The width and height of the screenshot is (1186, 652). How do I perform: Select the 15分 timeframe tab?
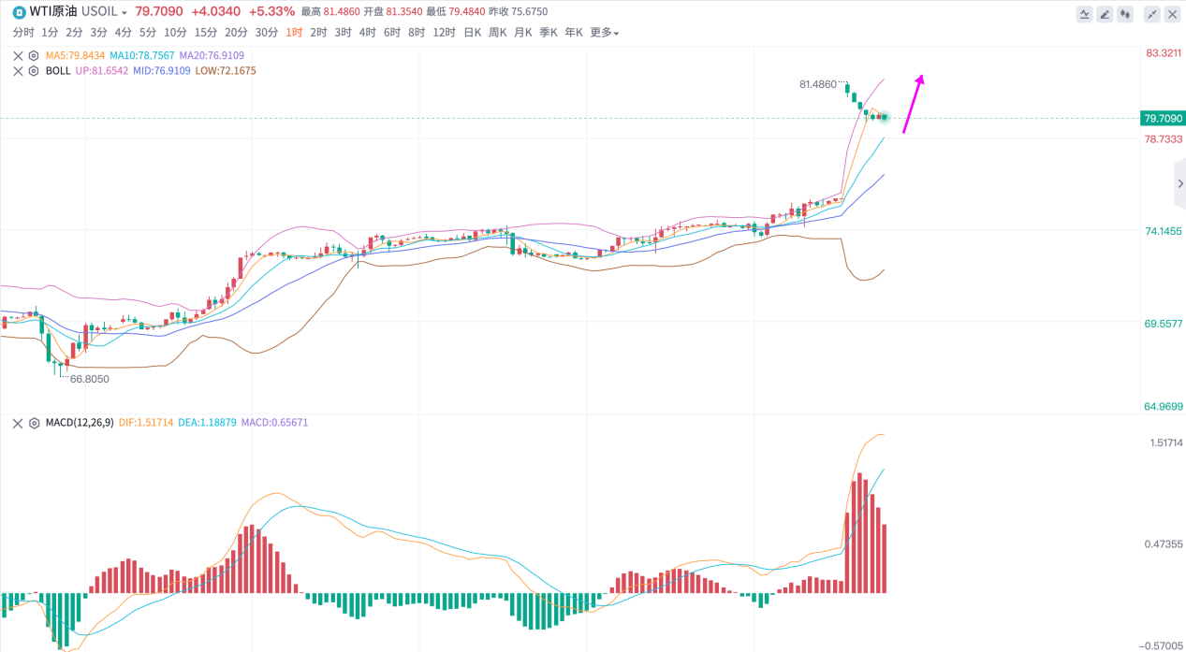pos(206,33)
